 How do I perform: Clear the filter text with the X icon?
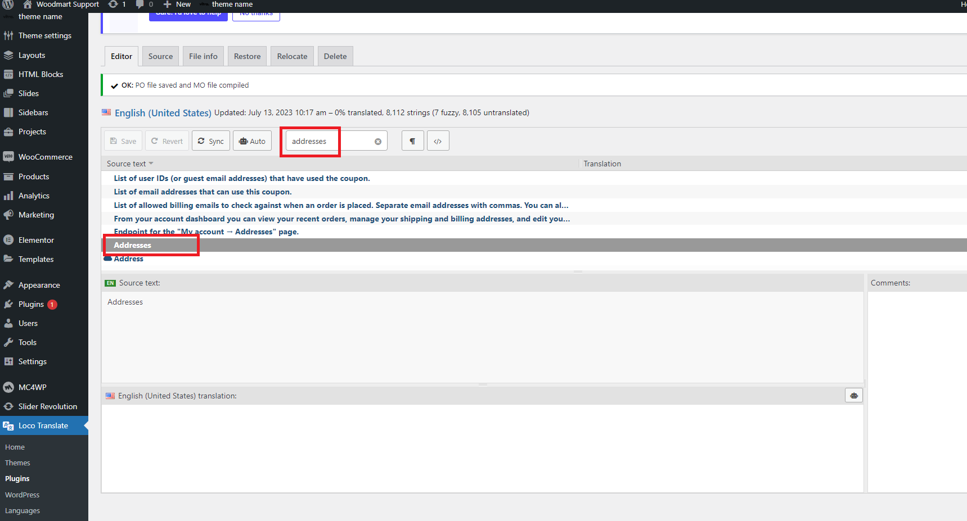pos(378,142)
